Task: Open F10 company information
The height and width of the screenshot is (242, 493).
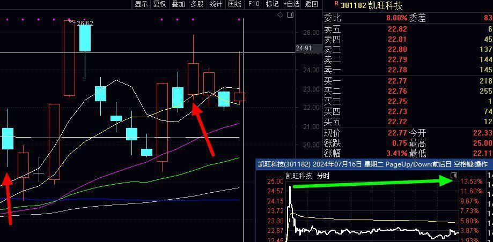Action: pyautogui.click(x=254, y=4)
